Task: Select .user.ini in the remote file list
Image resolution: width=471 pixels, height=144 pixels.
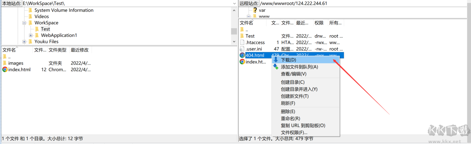Action: (291, 49)
